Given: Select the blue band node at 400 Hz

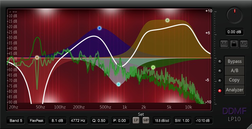Looking at the screenshot, I should [100, 28].
